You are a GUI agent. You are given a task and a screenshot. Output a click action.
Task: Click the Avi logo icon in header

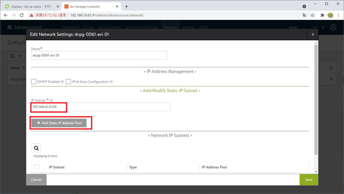click(333, 27)
